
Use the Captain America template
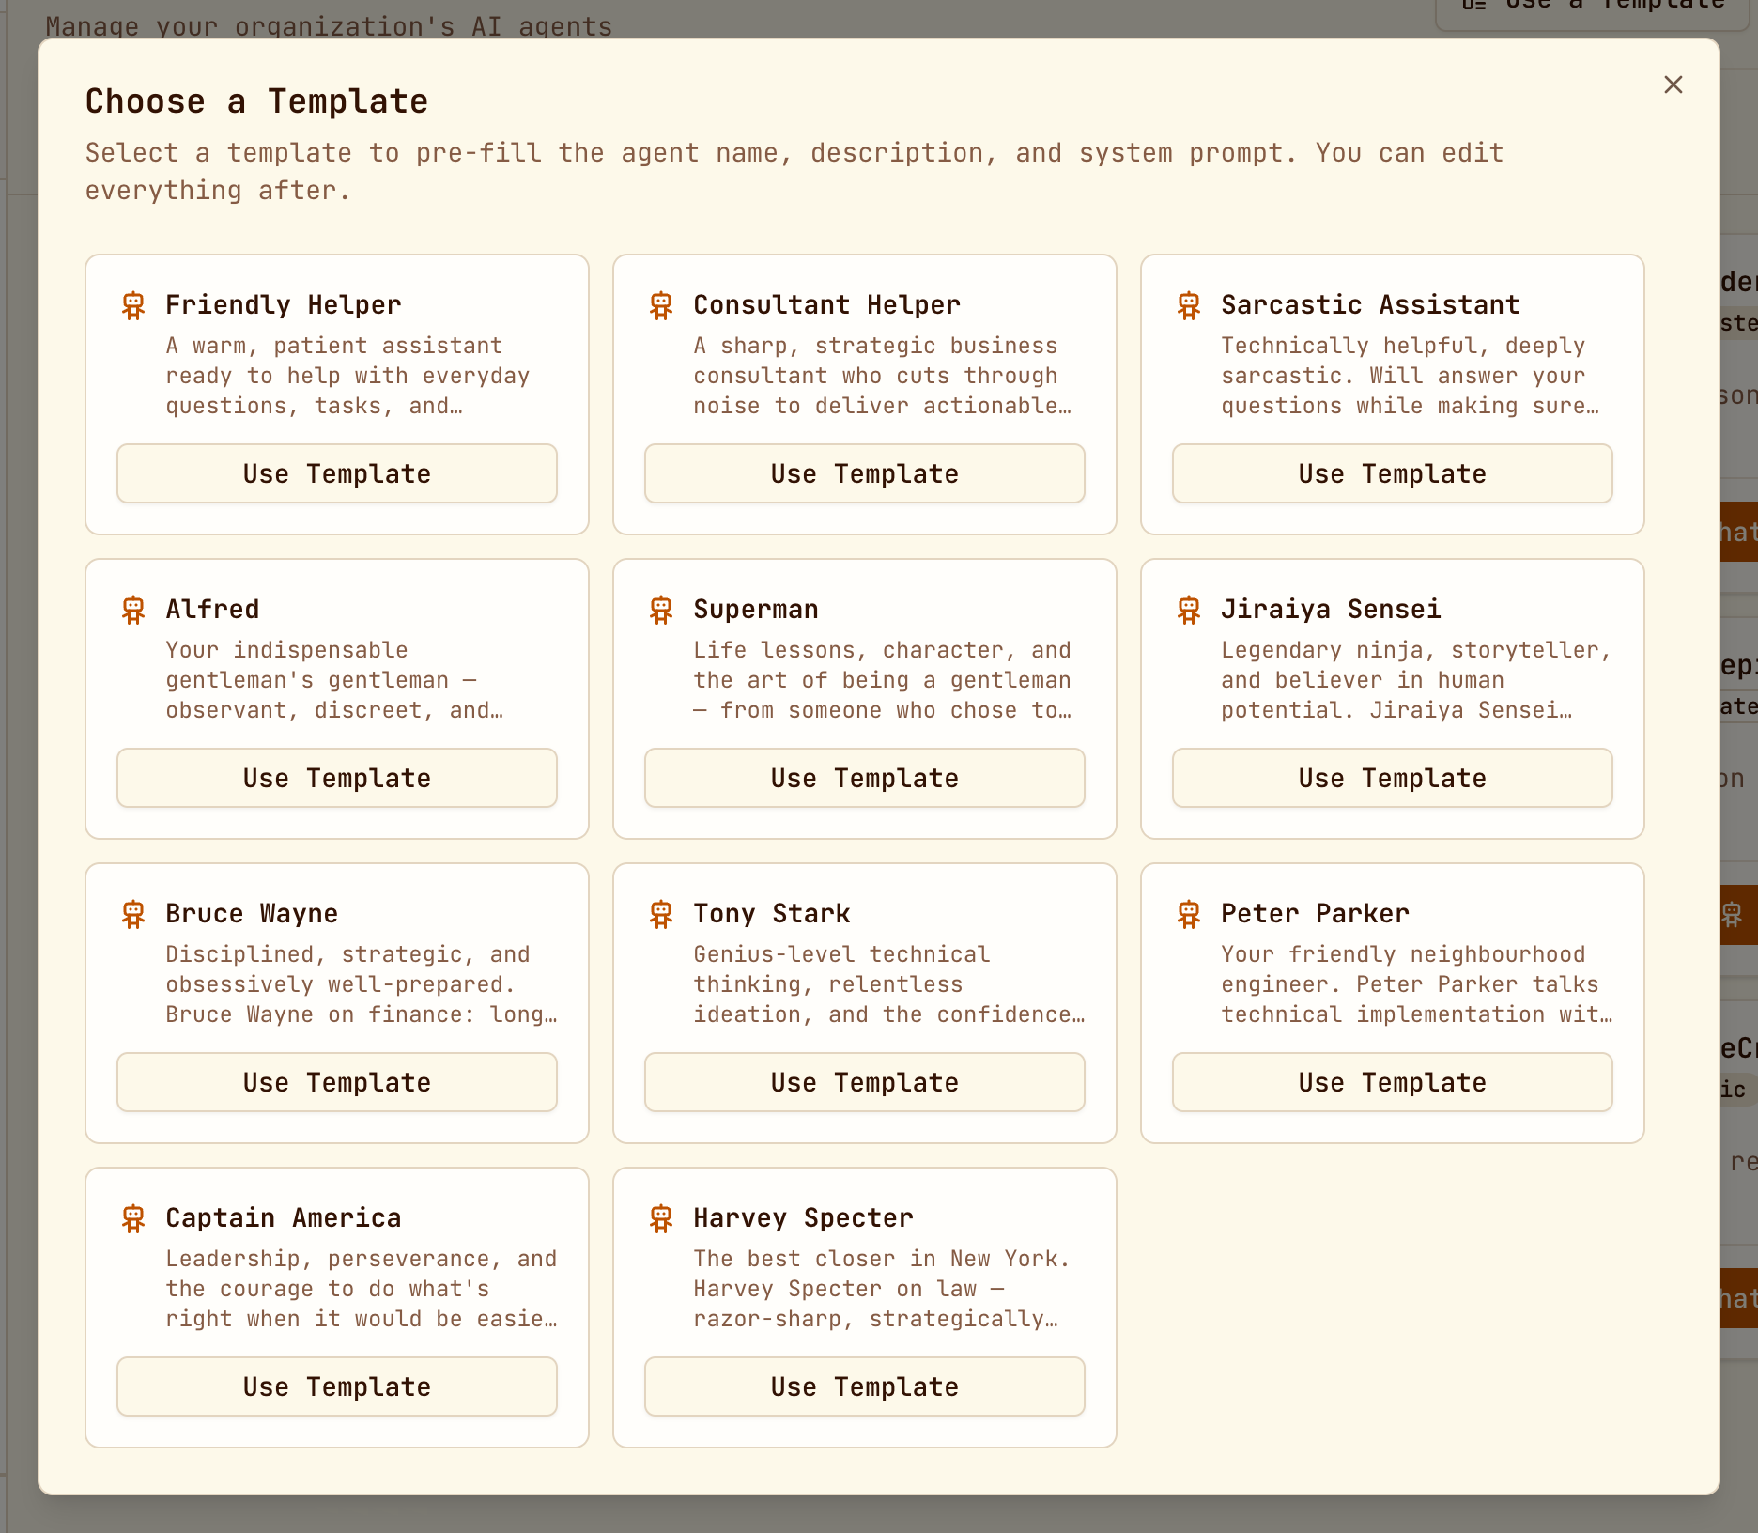(337, 1386)
